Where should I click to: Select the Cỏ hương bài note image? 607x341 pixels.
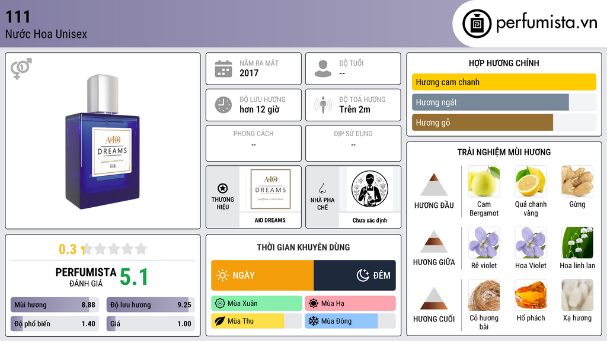click(484, 295)
